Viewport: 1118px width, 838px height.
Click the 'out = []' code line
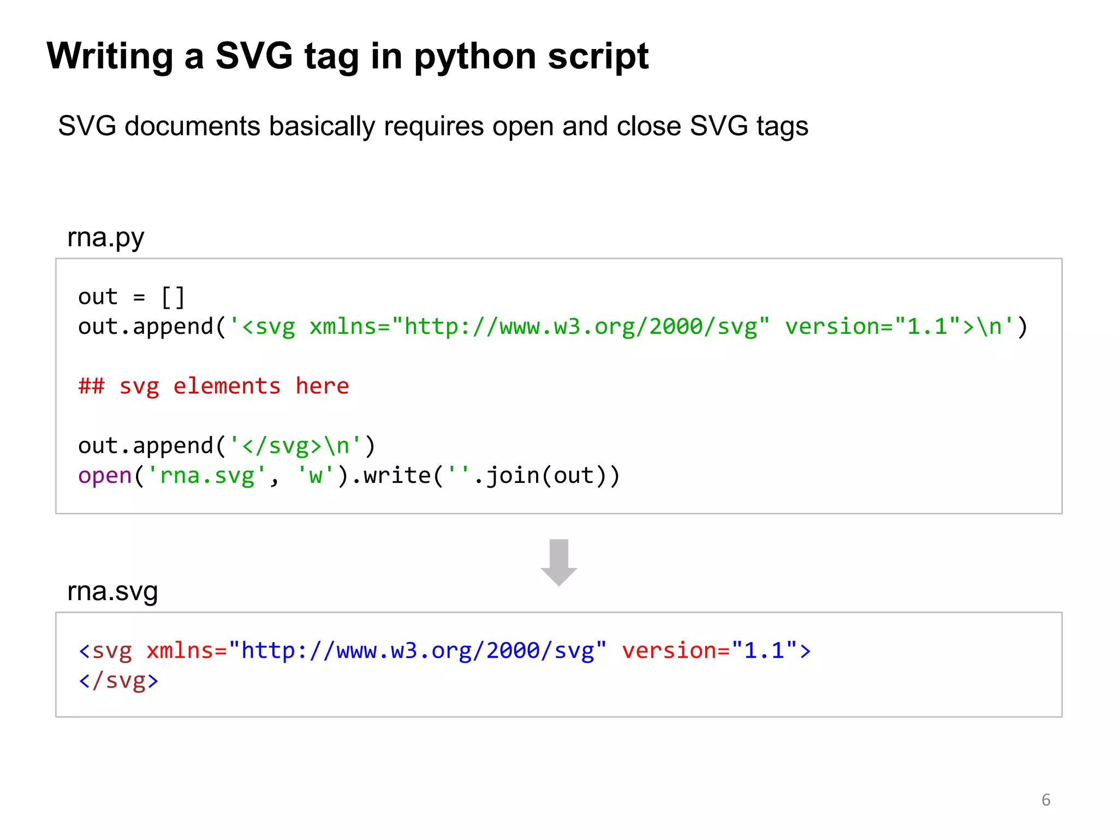pos(132,297)
